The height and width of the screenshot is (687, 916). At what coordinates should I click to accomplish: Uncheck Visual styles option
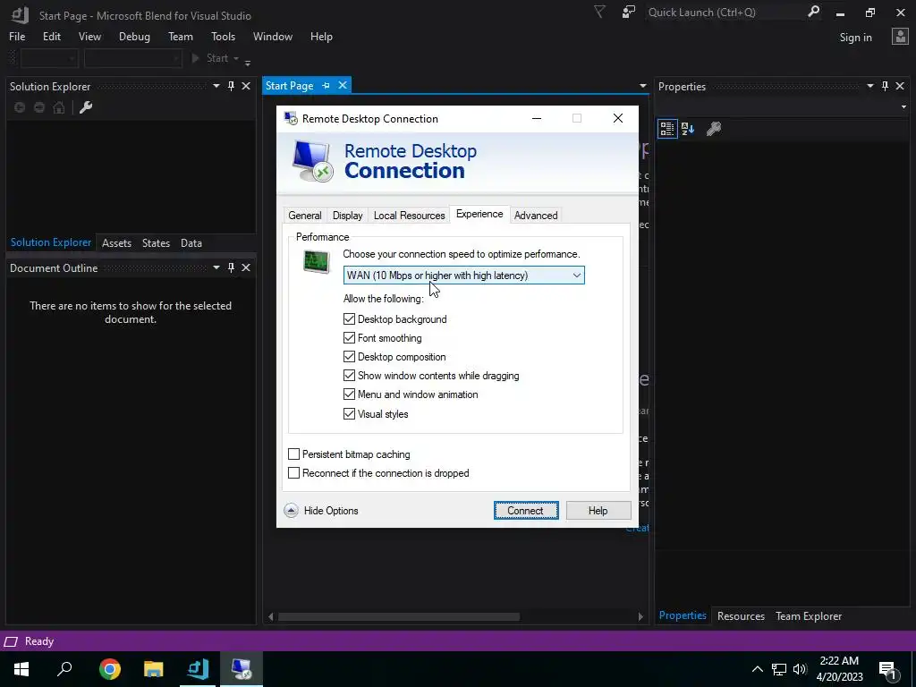point(350,413)
